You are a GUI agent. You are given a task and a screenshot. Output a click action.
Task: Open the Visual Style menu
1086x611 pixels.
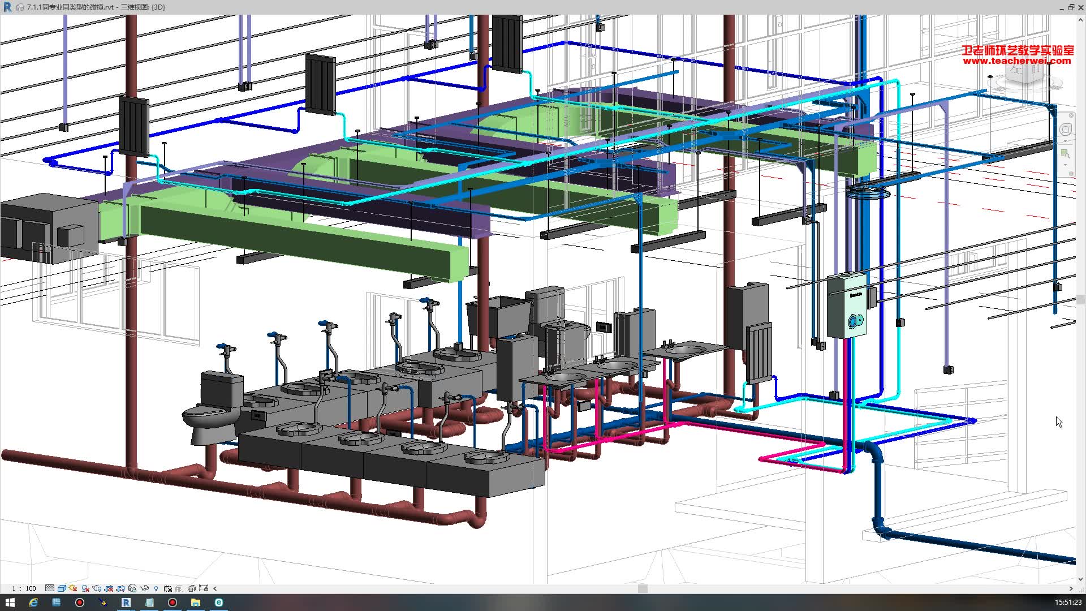click(x=62, y=588)
